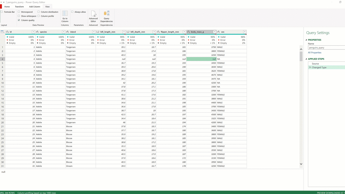Click the data type icon of bill_length_mm column

click(98, 32)
